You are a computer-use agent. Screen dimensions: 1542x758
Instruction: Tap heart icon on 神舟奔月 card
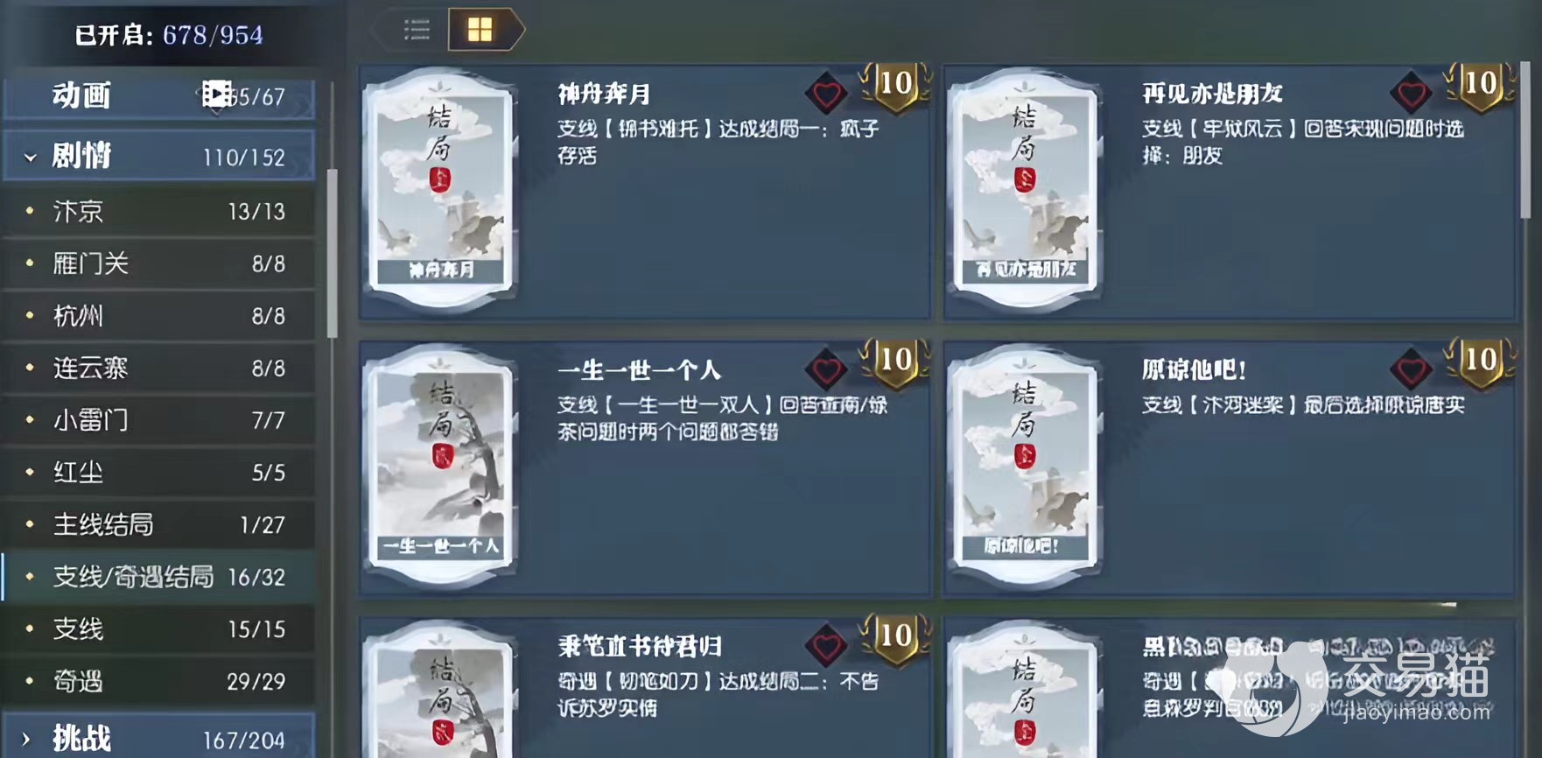(x=826, y=94)
